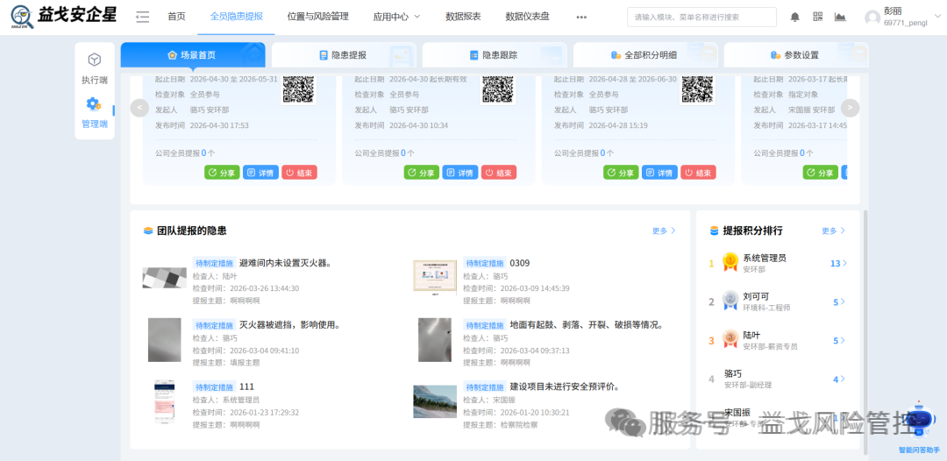Share the campaign published 2026-04-30 10:34
This screenshot has height=461, width=947.
pyautogui.click(x=422, y=173)
